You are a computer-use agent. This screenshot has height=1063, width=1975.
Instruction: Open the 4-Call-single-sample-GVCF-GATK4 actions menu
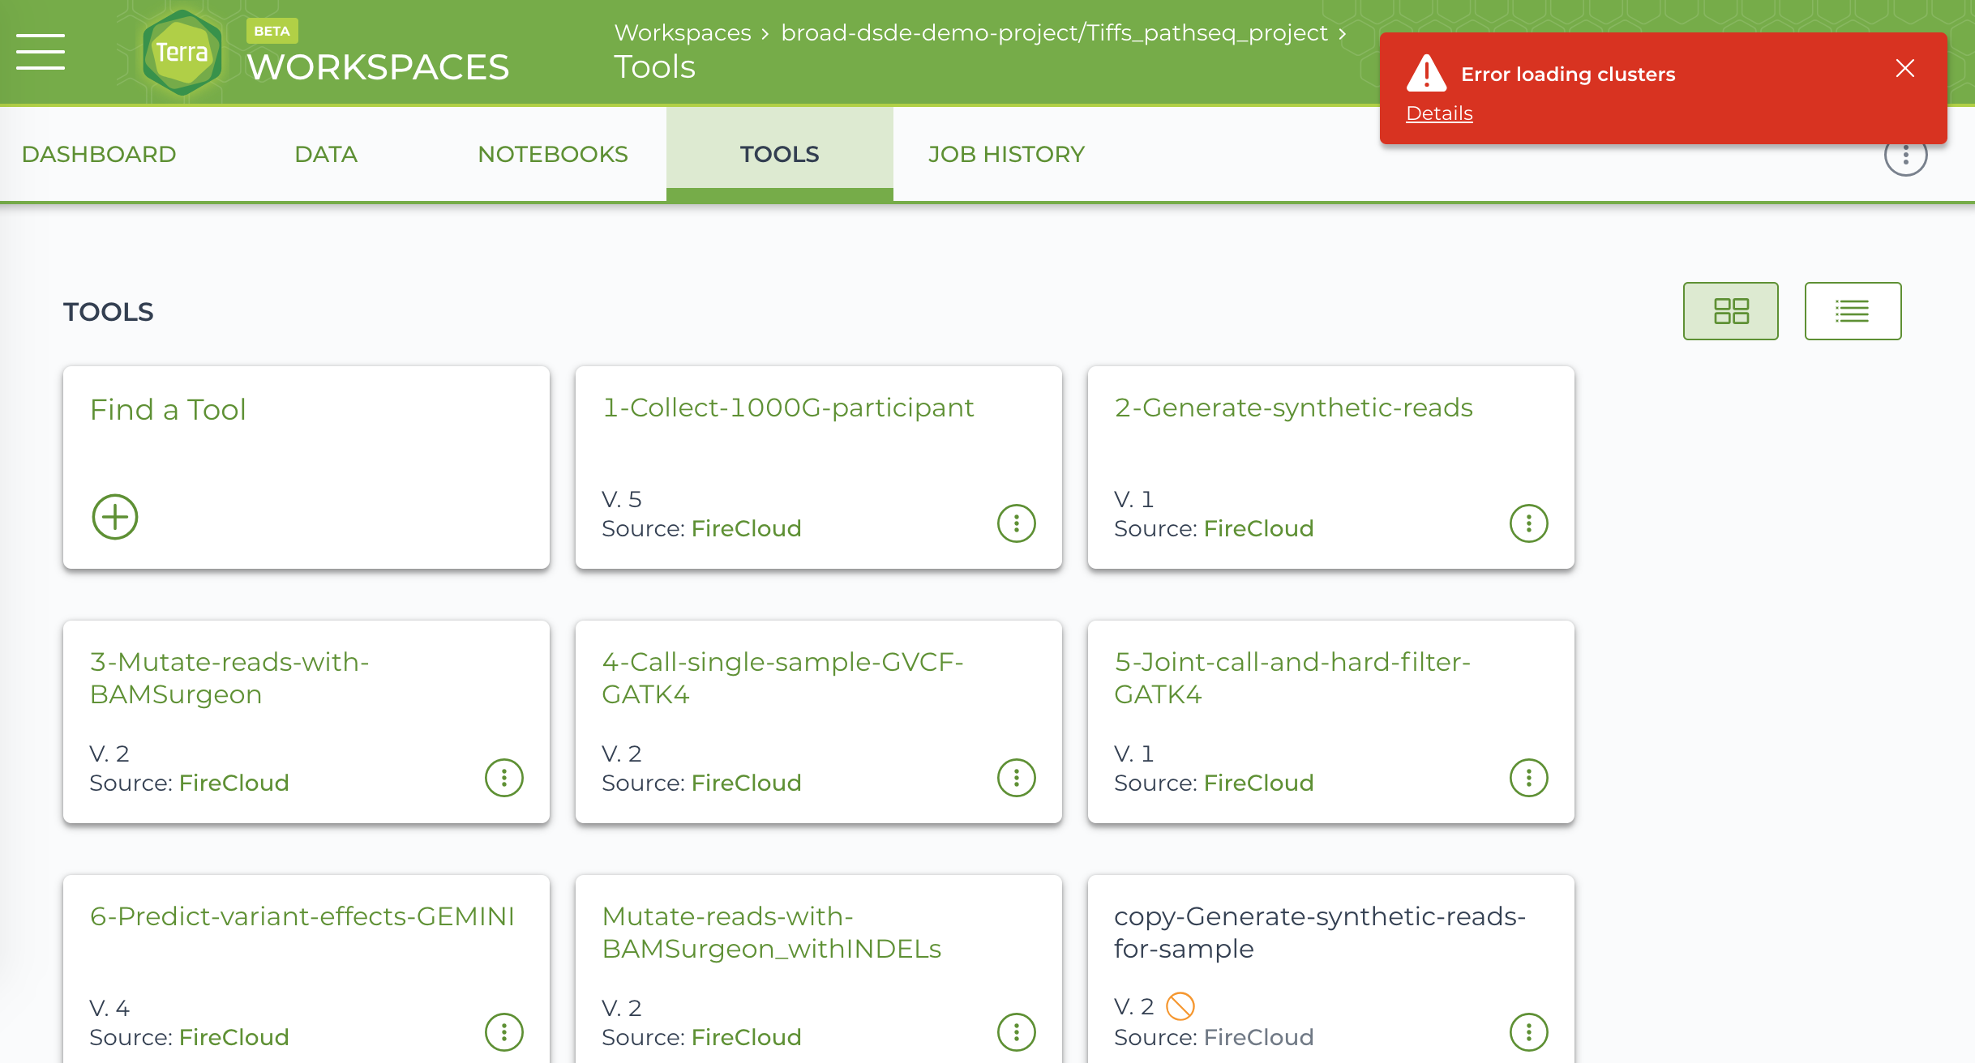[x=1016, y=778]
